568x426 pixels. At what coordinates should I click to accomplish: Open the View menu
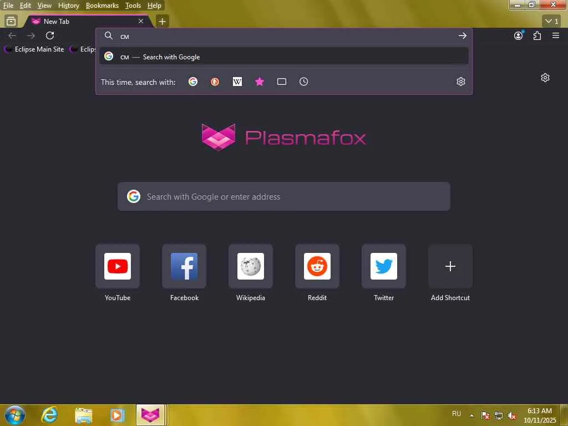[x=44, y=6]
